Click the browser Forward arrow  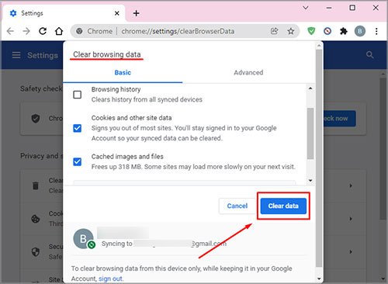pyautogui.click(x=26, y=31)
